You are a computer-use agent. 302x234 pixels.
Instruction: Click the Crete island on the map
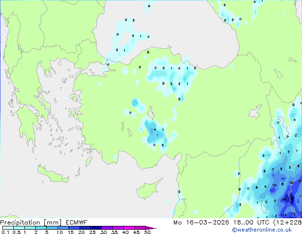point(52,175)
